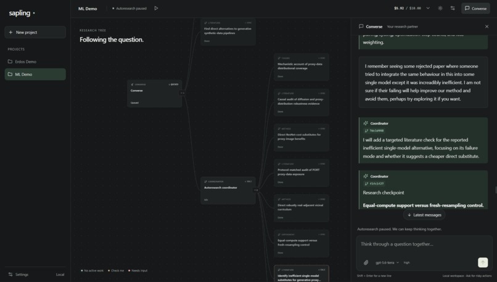Screen dimensions: 497x282
Task: Collapse children of Autoresearch coordinator node
Action: [256, 190]
